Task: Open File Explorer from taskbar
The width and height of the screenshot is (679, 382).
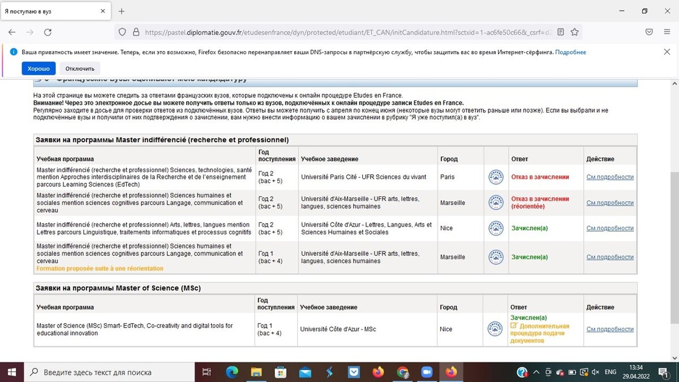Action: coord(257,372)
